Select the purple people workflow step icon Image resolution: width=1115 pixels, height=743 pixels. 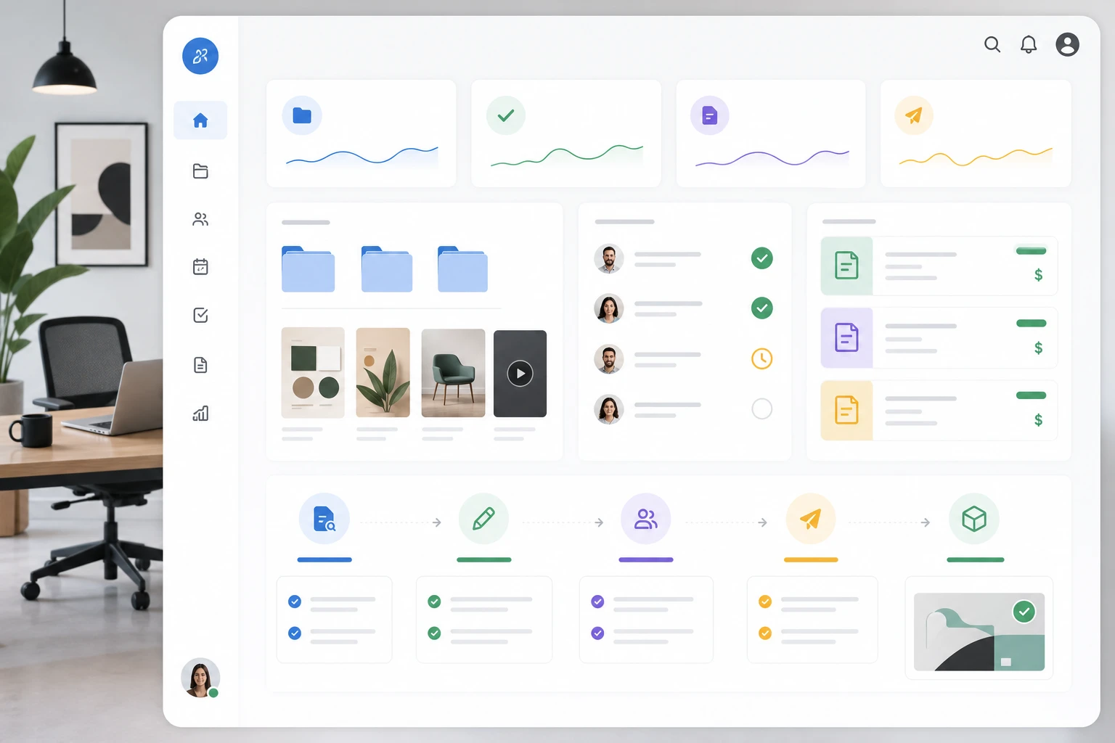coord(646,519)
